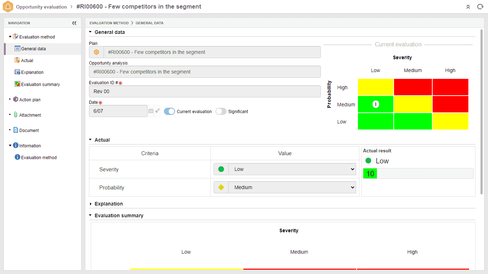Click red cell at High probability, High severity

[450, 87]
